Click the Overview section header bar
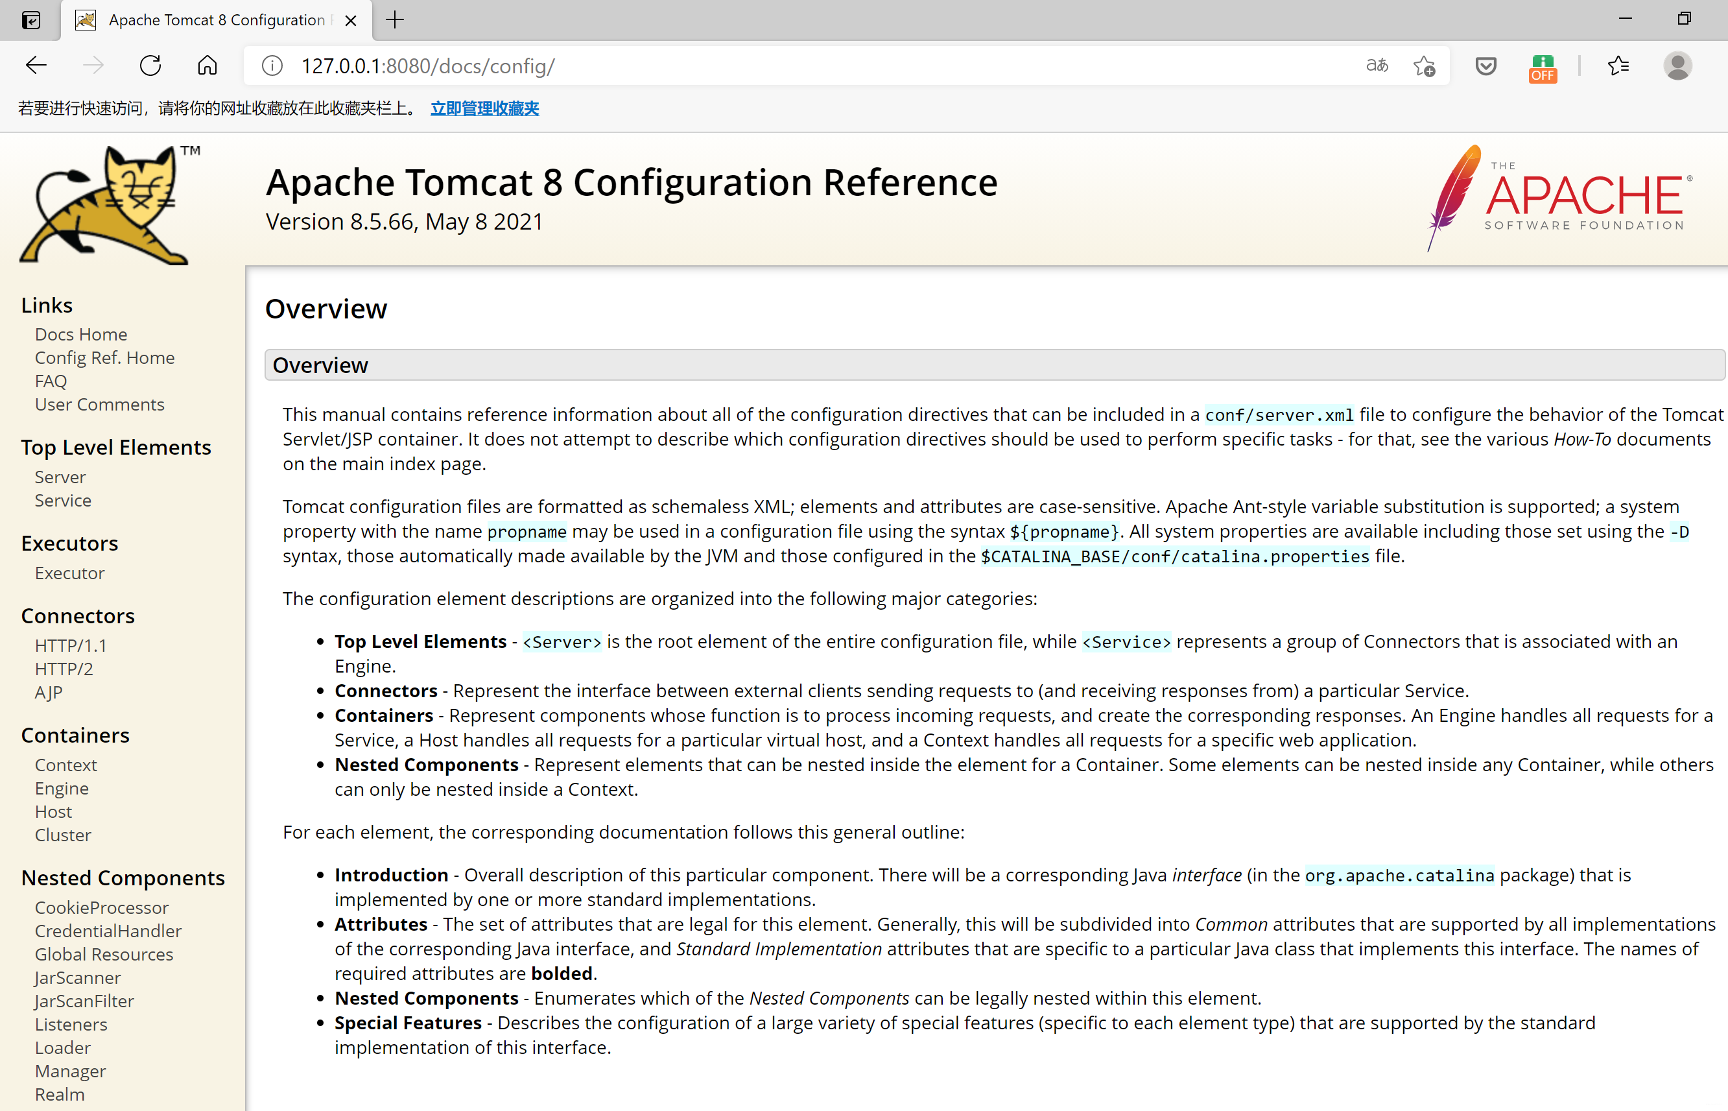 point(995,365)
